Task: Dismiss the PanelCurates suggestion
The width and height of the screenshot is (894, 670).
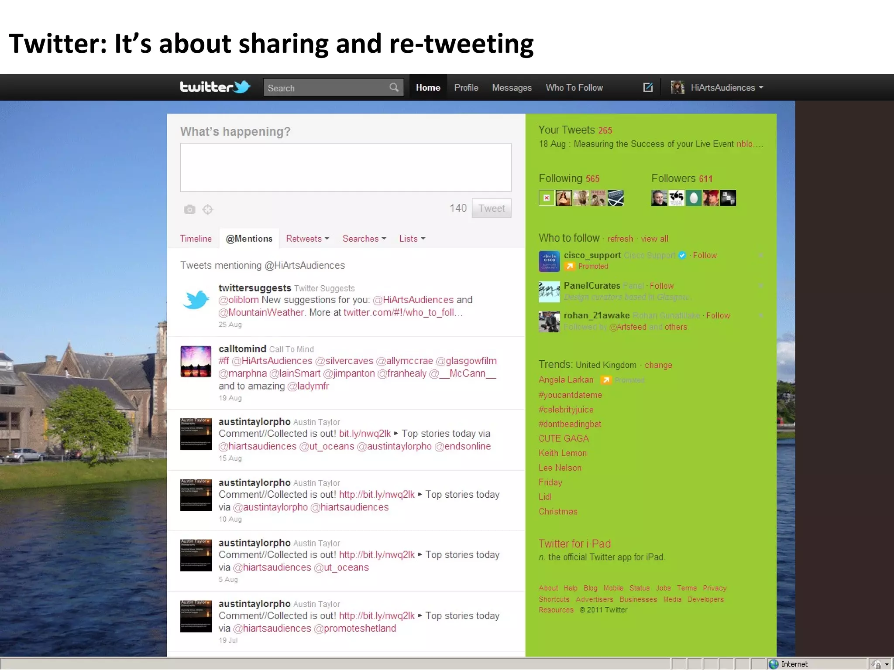Action: click(x=761, y=286)
